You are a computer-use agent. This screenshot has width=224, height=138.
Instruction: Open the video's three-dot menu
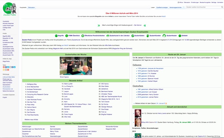(89, 60)
